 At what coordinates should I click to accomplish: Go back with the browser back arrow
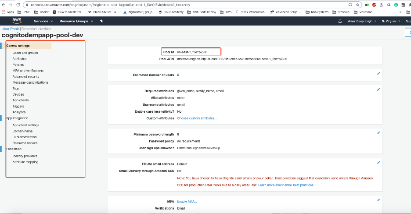(4, 5)
